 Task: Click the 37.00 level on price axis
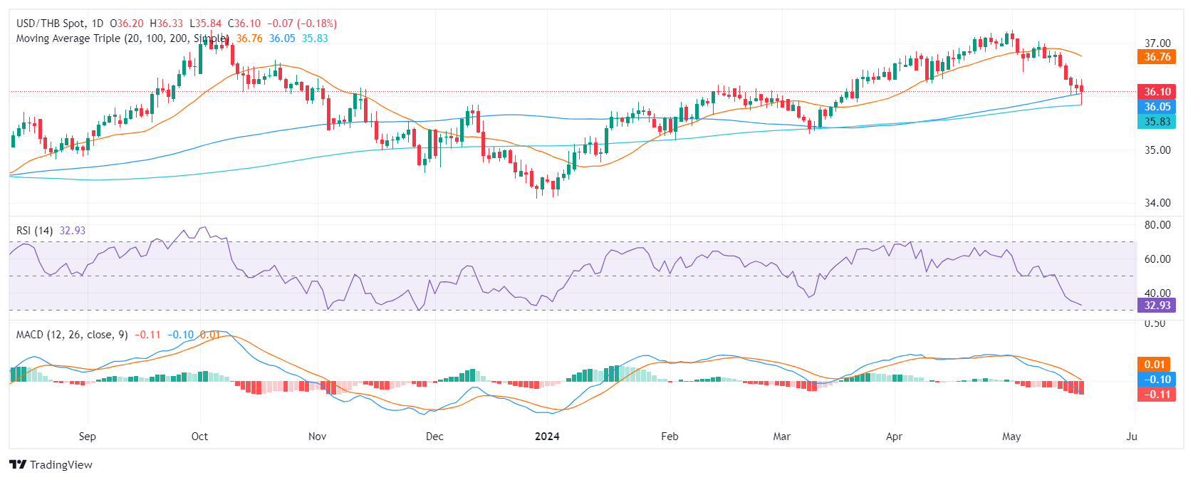coord(1157,43)
